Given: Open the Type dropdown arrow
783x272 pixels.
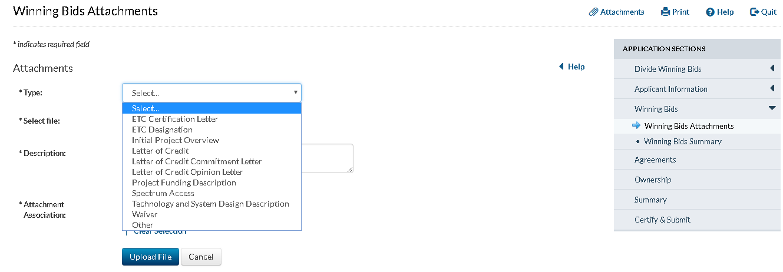Looking at the screenshot, I should 295,92.
